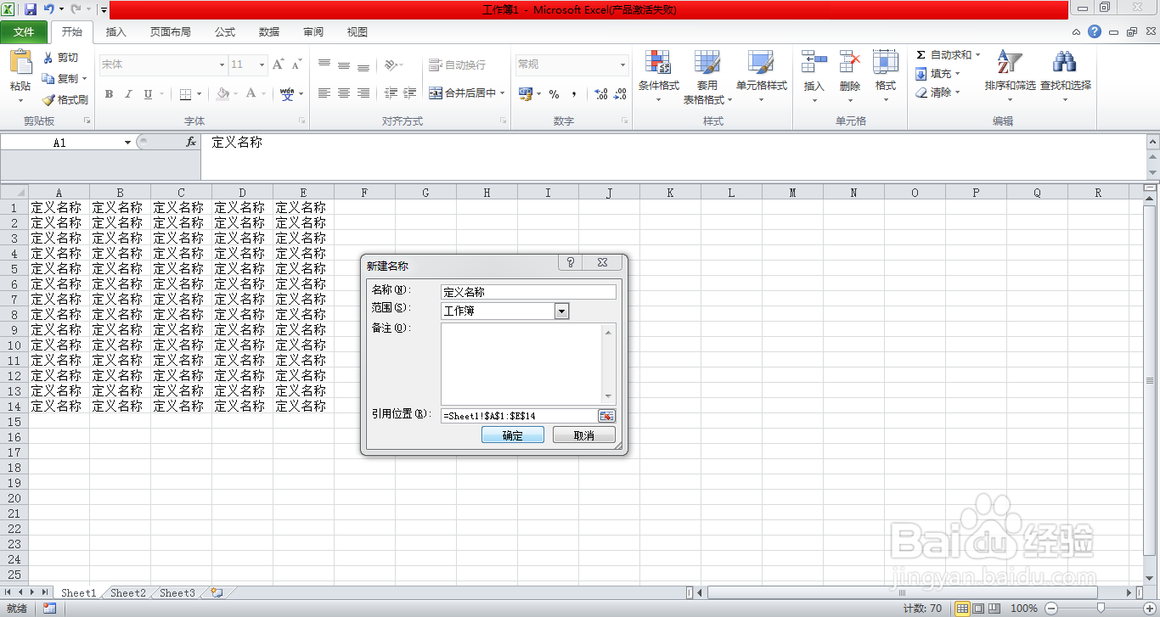The width and height of the screenshot is (1160, 617).
Task: Click the Format cells icon
Action: 886,63
